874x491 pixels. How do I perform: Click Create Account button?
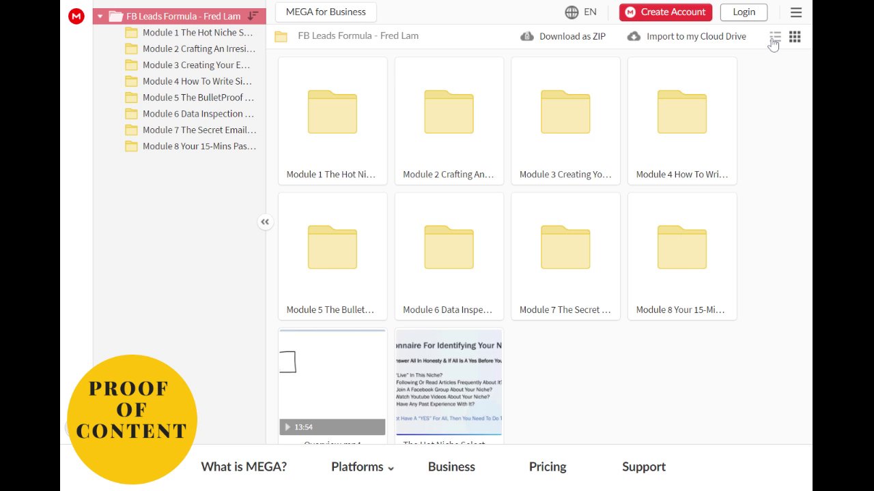click(x=666, y=12)
